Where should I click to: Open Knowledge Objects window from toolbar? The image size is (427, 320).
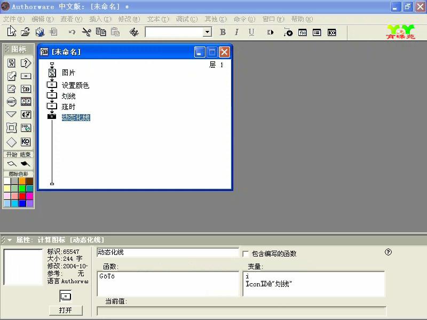(331, 33)
